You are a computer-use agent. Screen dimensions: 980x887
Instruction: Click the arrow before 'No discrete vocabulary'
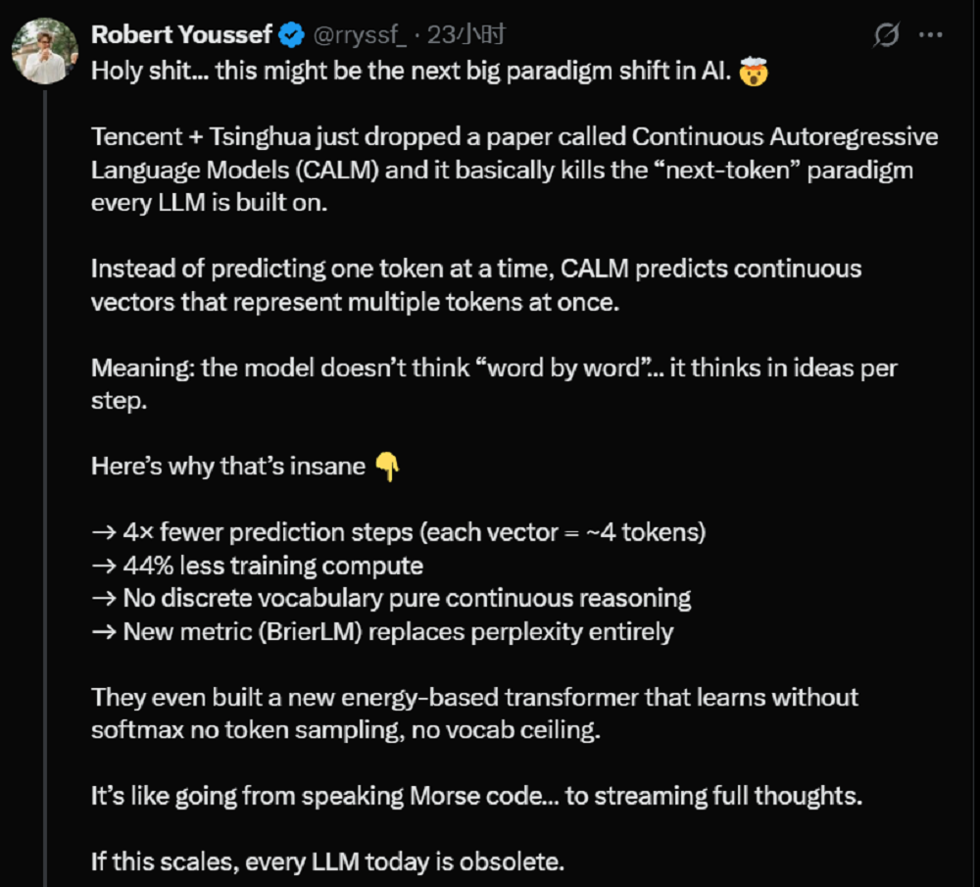pyautogui.click(x=104, y=598)
